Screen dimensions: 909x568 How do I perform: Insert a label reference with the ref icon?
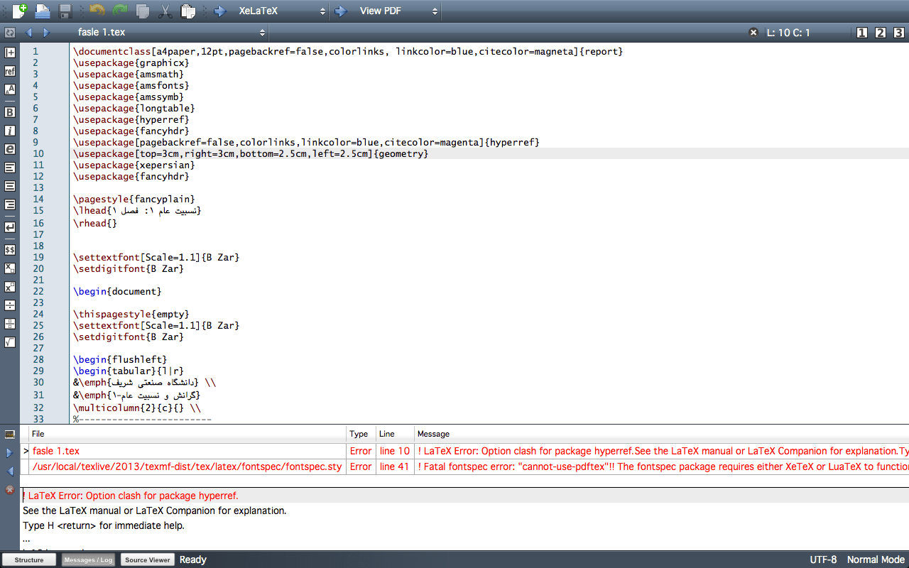[x=9, y=71]
